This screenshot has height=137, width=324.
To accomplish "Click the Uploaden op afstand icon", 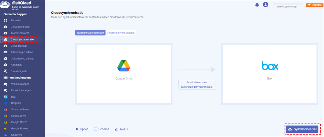I will [5, 59].
